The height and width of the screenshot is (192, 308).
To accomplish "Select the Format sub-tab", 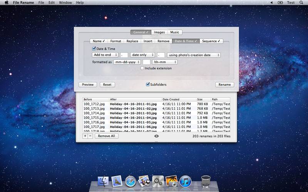I will coord(116,41).
